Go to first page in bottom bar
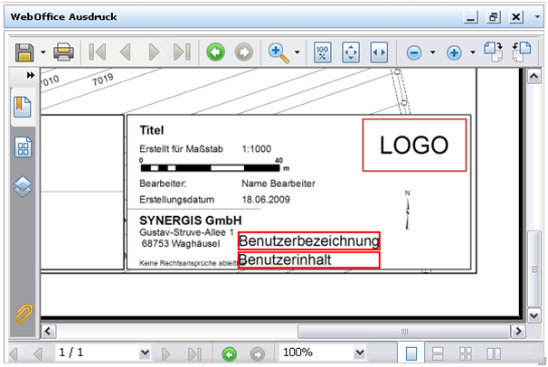The width and height of the screenshot is (548, 367). [14, 353]
